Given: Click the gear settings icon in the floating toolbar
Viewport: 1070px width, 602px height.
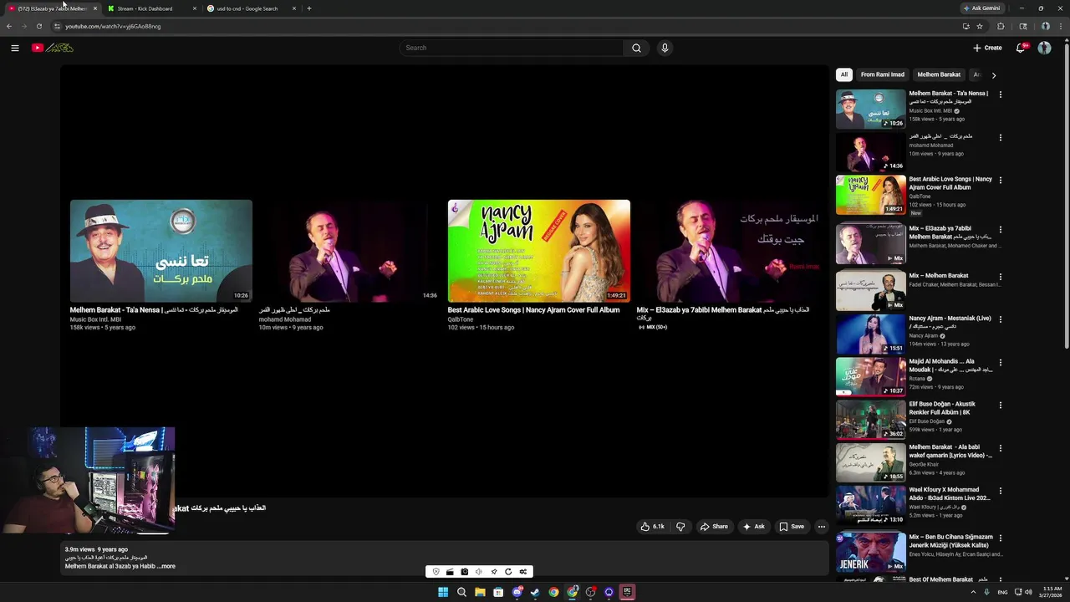Looking at the screenshot, I should point(523,572).
